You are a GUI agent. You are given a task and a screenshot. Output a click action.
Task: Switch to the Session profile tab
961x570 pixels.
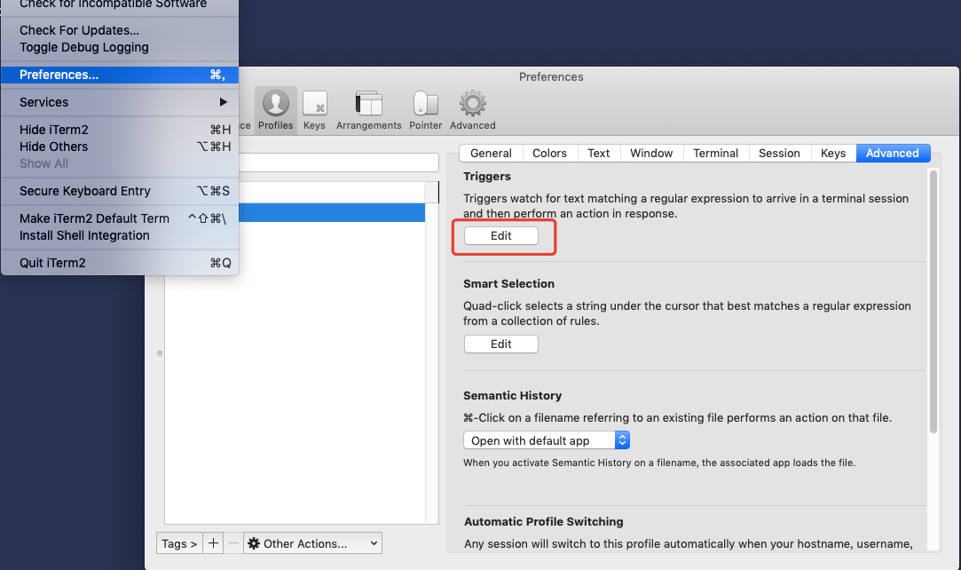tap(780, 154)
